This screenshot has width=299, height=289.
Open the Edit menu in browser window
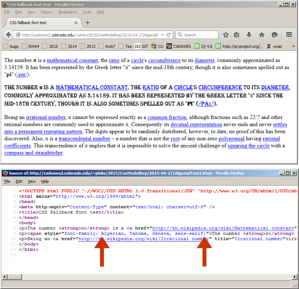click(18, 12)
